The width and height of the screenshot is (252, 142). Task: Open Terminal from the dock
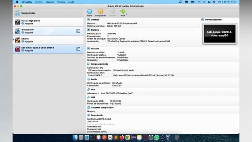(x=93, y=137)
